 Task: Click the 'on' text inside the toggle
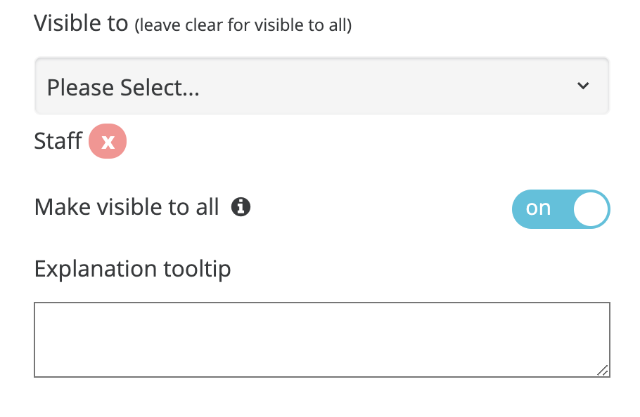[x=538, y=208]
